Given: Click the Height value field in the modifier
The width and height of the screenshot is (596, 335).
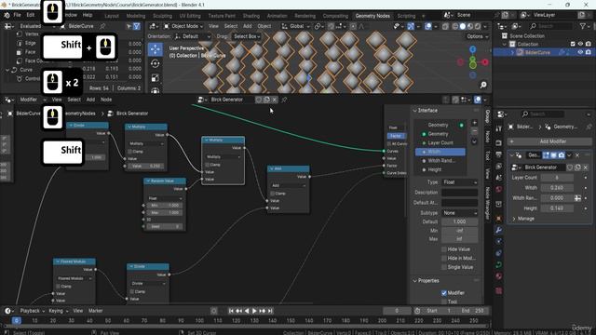Looking at the screenshot, I should pyautogui.click(x=557, y=208).
